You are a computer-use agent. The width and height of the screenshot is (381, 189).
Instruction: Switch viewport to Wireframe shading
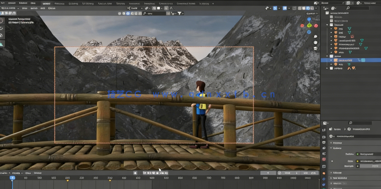pos(299,9)
